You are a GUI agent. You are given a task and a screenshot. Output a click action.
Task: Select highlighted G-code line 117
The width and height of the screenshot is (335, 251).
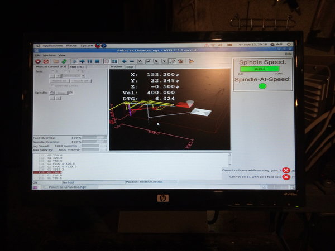point(47,172)
